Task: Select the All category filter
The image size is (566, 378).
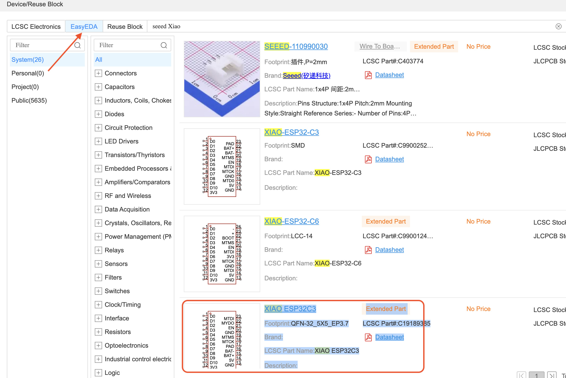Action: click(x=99, y=60)
